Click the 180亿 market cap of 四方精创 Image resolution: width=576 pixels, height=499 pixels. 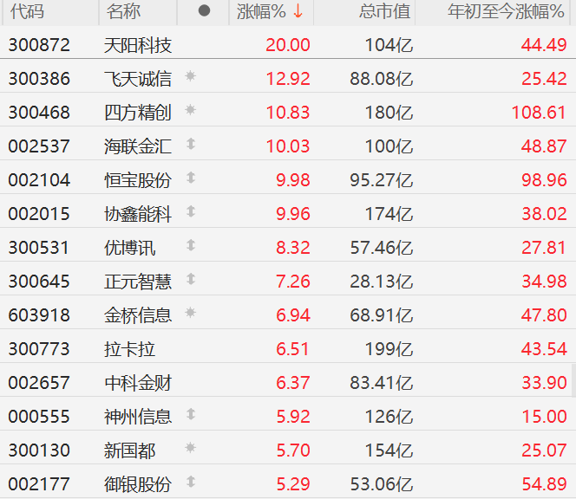pyautogui.click(x=389, y=113)
